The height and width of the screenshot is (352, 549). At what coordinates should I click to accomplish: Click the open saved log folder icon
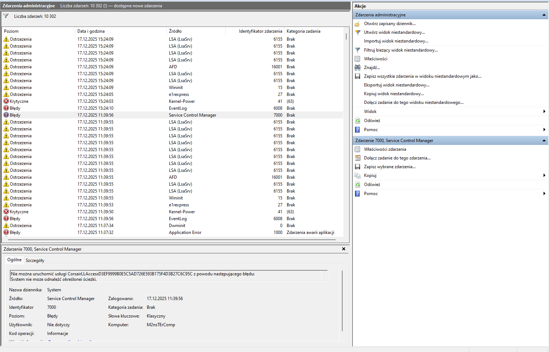pyautogui.click(x=358, y=24)
